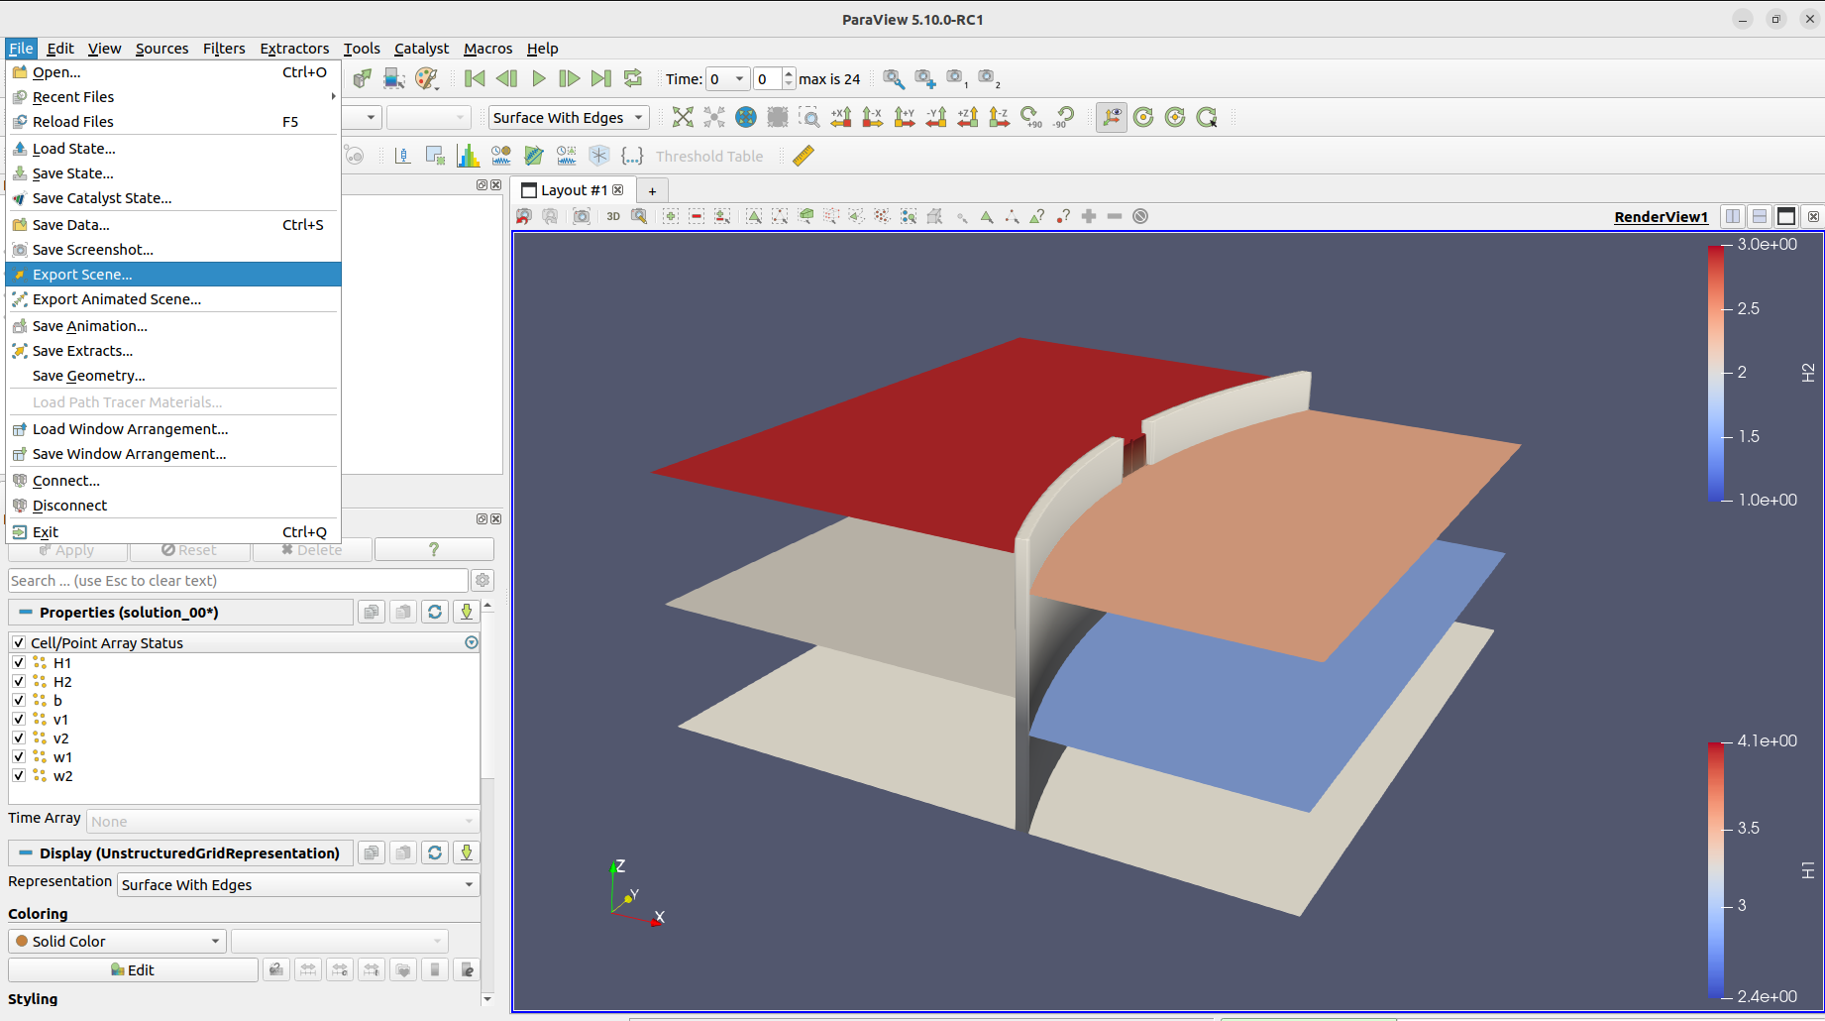Uncheck the w2 array checkbox

tap(19, 775)
